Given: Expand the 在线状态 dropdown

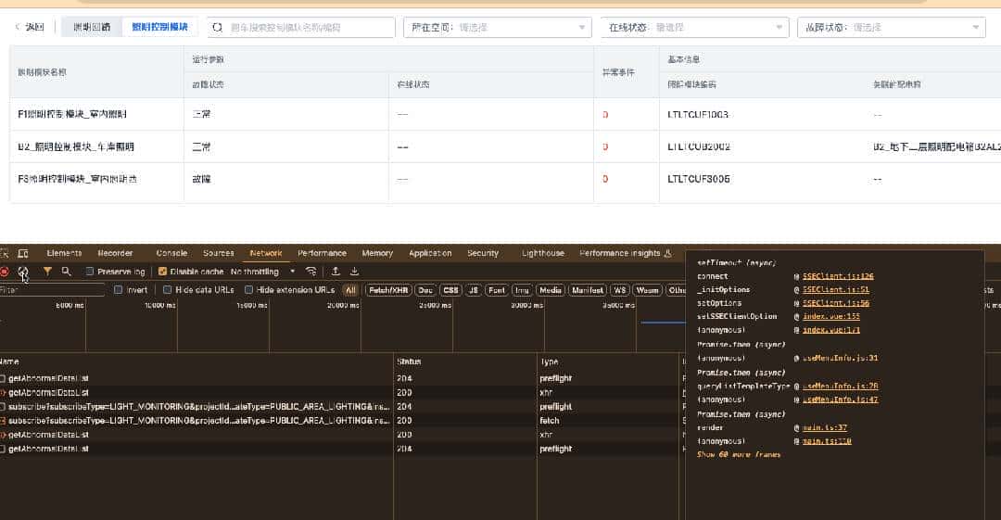Looking at the screenshot, I should pos(694,28).
